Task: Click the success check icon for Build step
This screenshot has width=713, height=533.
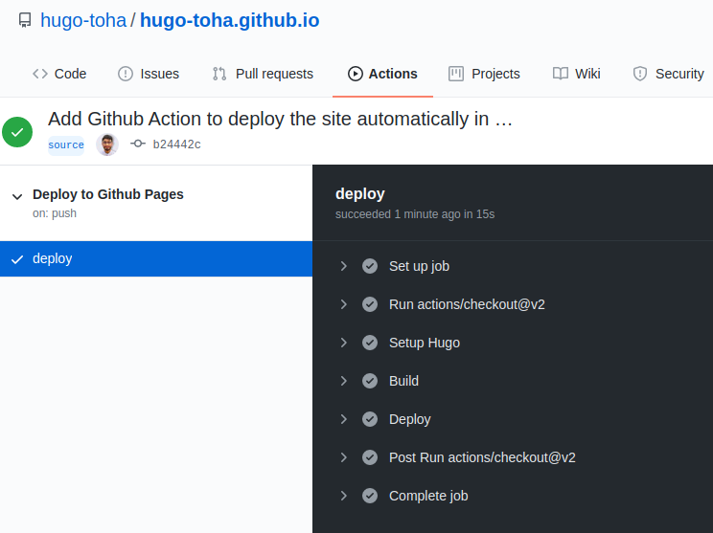Action: (x=370, y=381)
